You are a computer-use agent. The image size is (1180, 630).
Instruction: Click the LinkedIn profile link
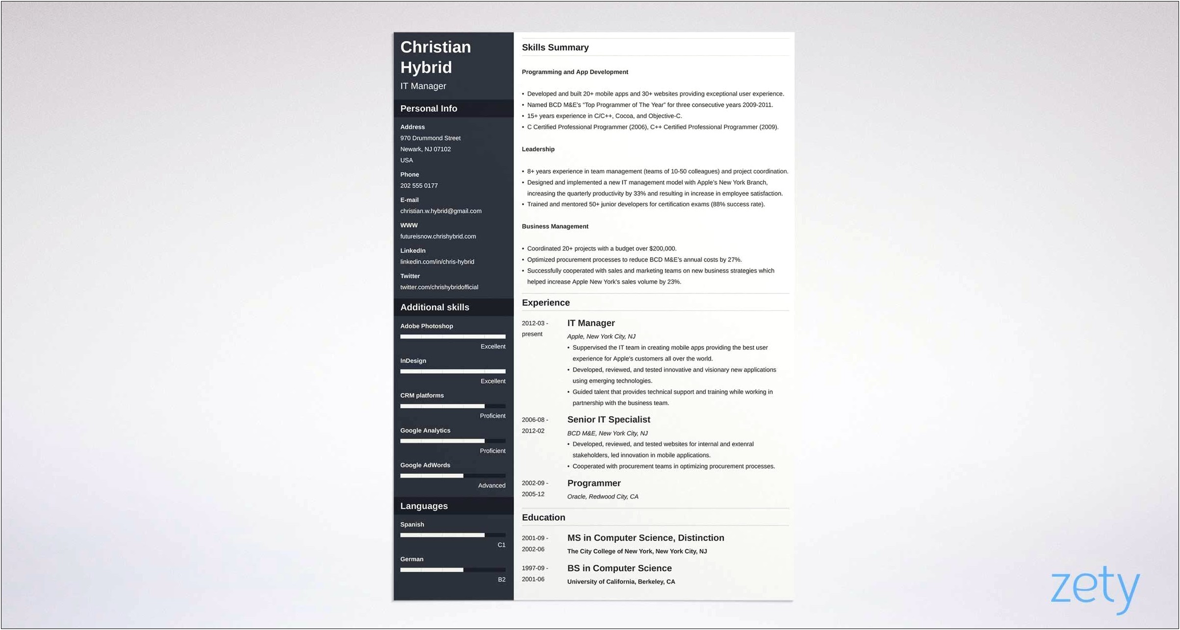tap(436, 261)
